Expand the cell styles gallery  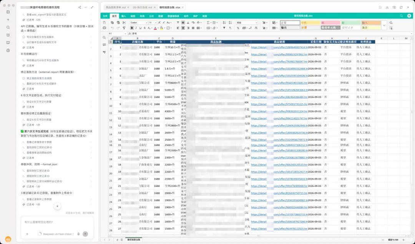[x=384, y=25]
